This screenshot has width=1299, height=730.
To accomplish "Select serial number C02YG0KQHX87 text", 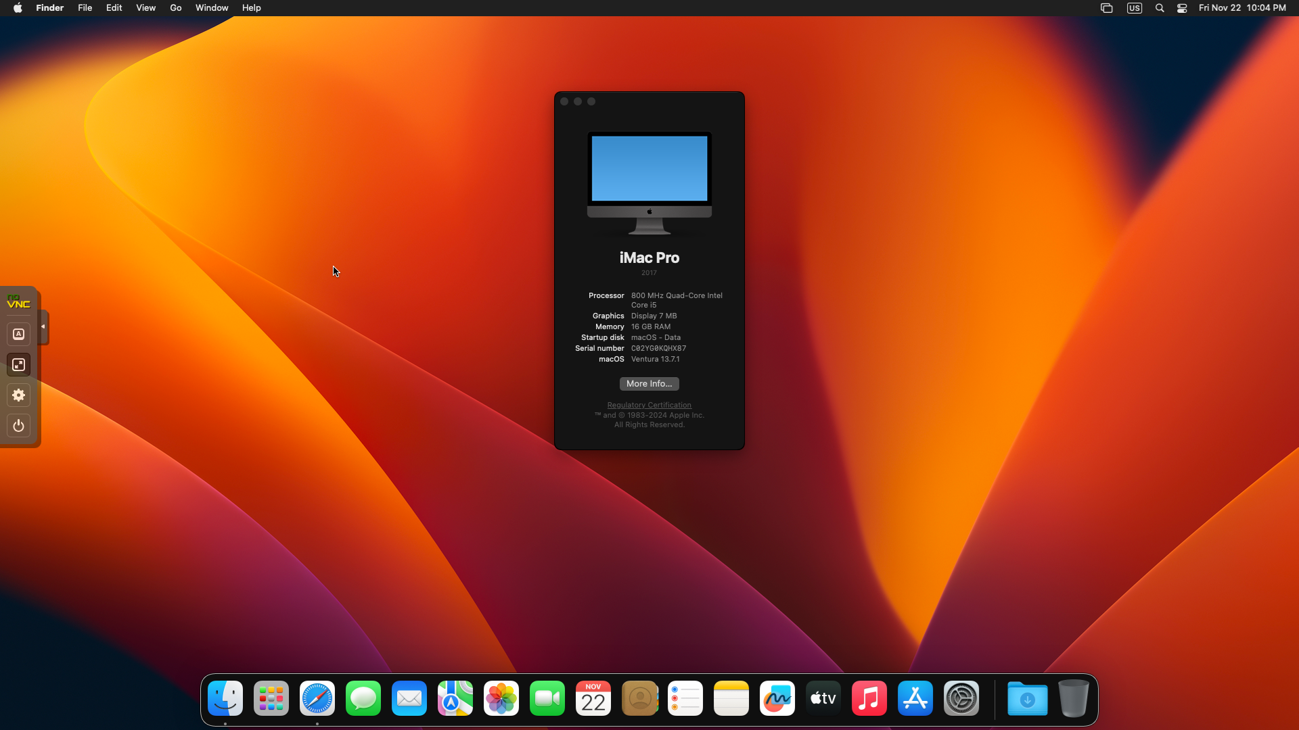I will click(658, 349).
